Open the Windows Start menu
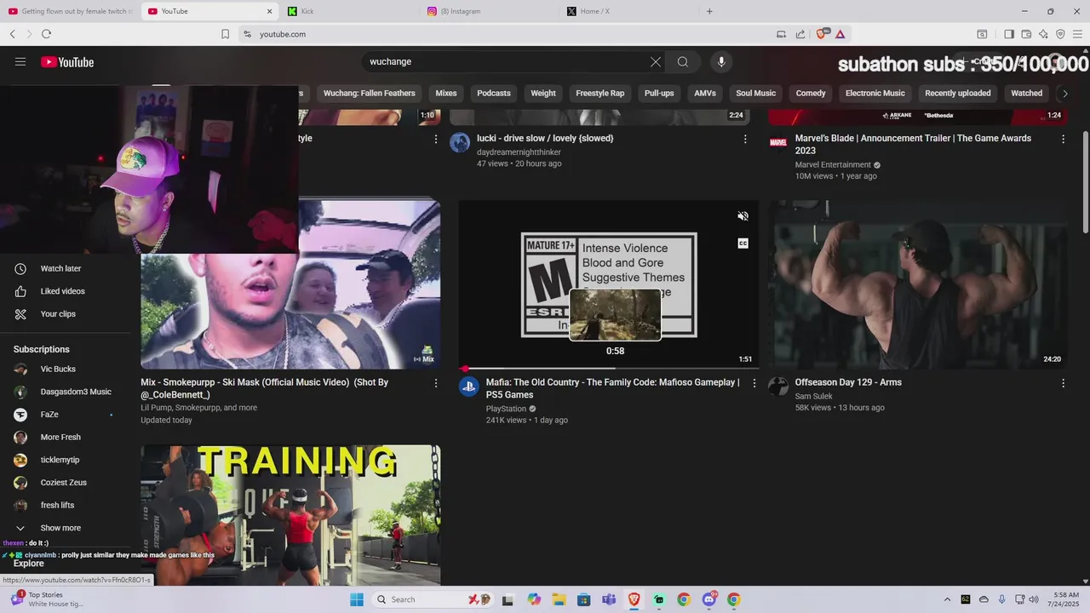Image resolution: width=1090 pixels, height=613 pixels. [x=357, y=599]
